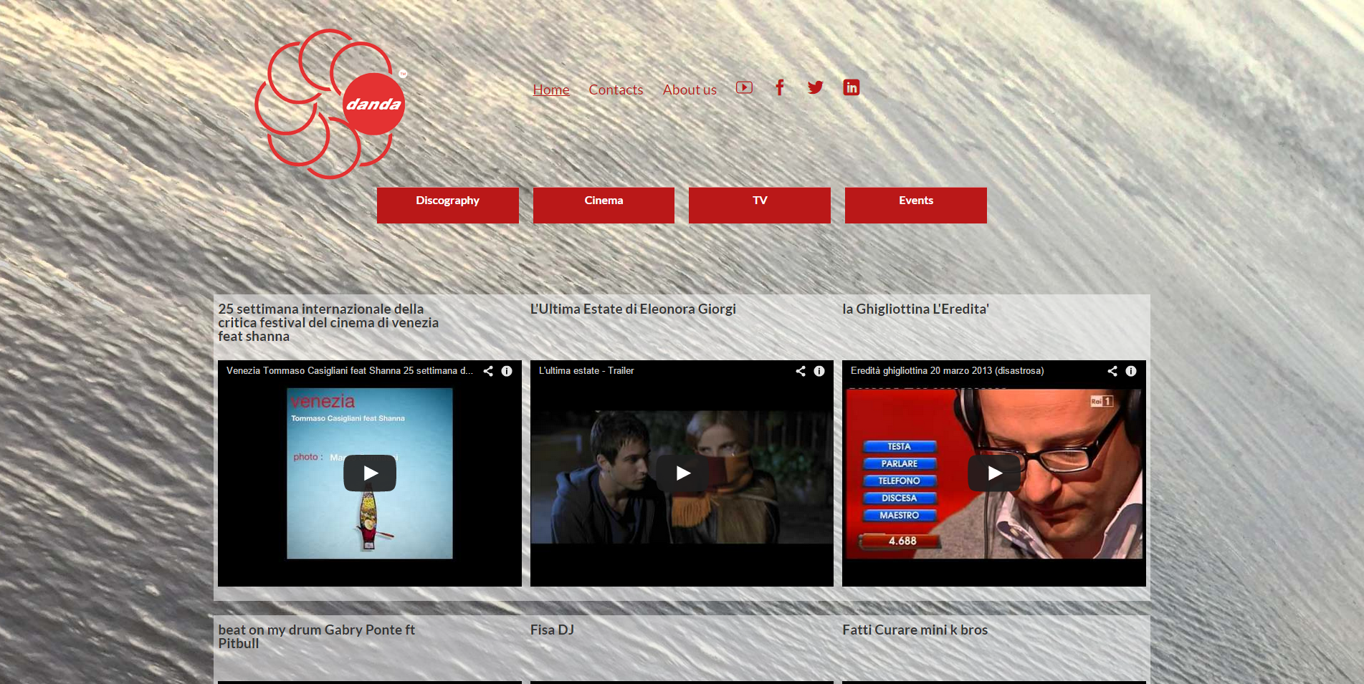
Task: Show info for L'ultima estate Trailer video
Action: pyautogui.click(x=819, y=371)
